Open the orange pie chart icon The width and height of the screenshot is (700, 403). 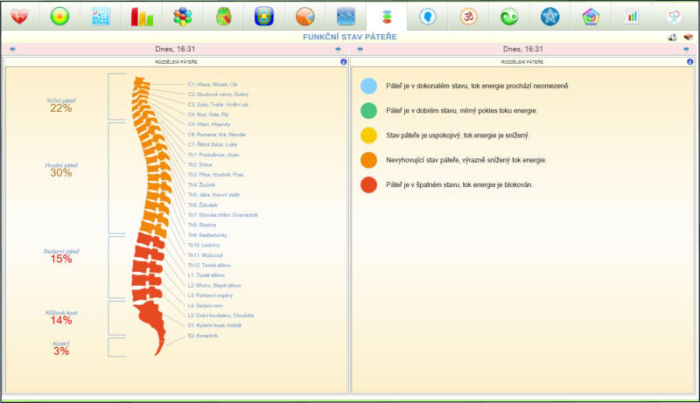305,16
